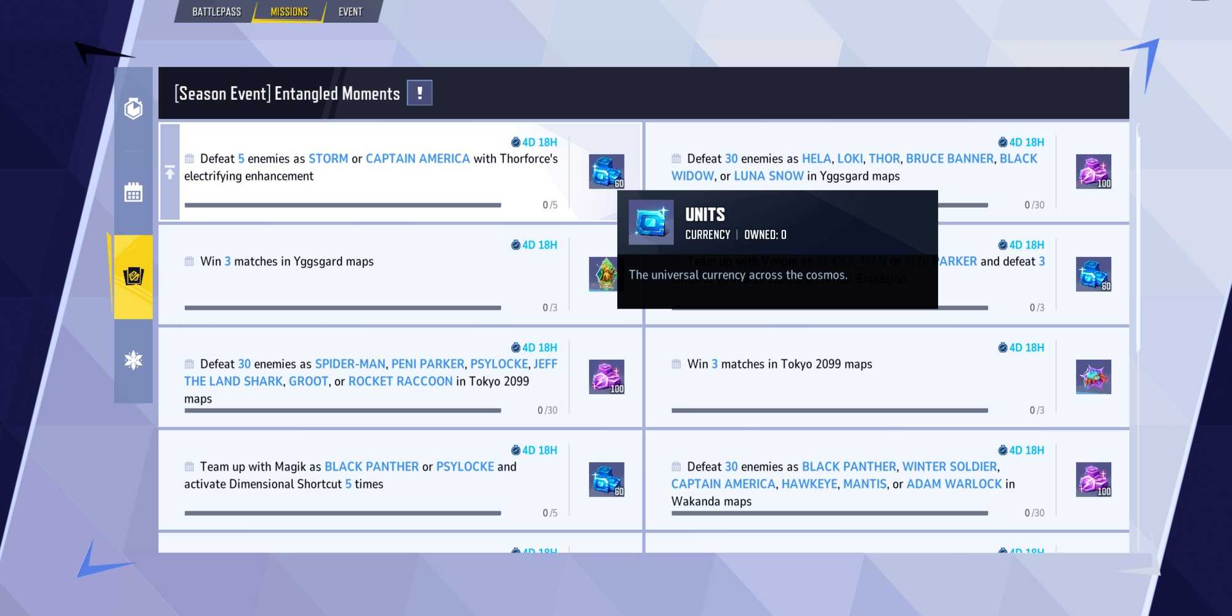1232x616 pixels.
Task: Click the 'OWNED: 0' label in the Units tooltip
Action: click(765, 235)
